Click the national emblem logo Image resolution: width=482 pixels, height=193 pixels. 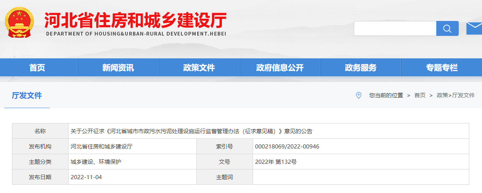(x=19, y=22)
